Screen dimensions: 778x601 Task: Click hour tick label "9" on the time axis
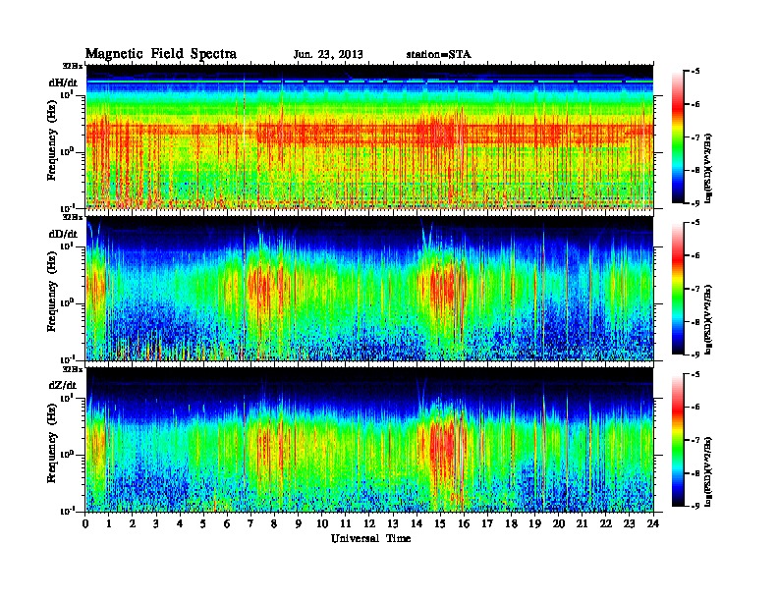click(x=299, y=523)
